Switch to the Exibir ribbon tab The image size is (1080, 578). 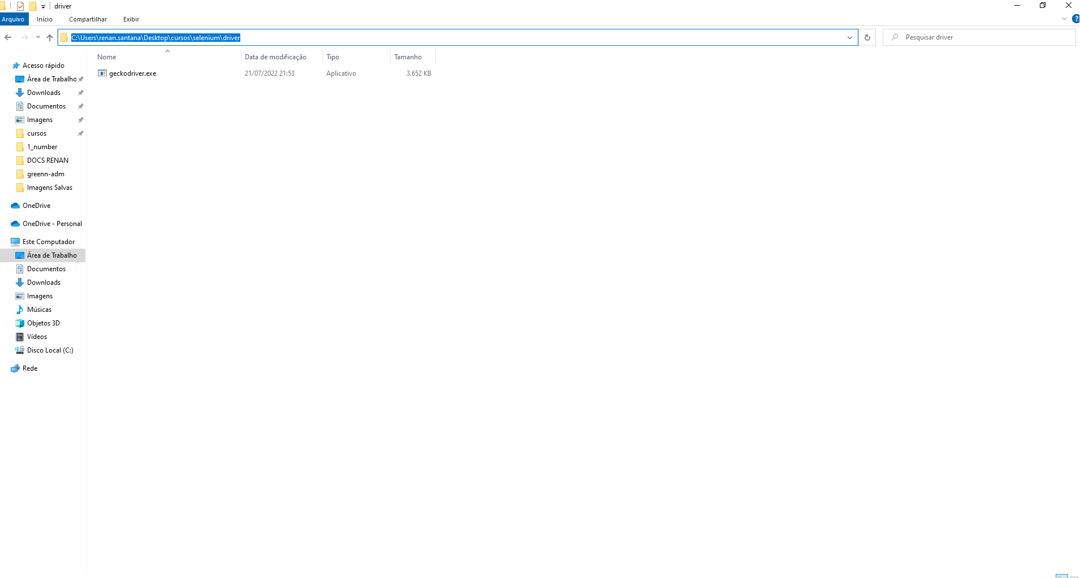coord(131,19)
